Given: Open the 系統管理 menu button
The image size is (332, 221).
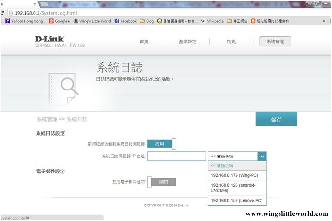Looking at the screenshot, I should 275,41.
